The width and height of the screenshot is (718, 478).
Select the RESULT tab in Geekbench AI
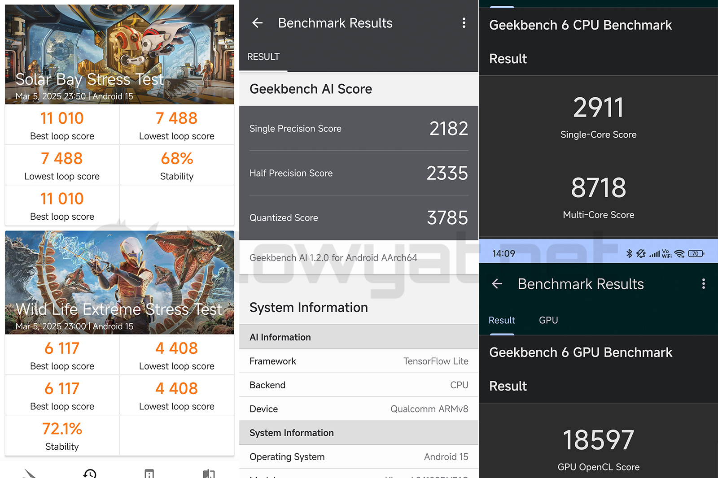(x=263, y=57)
